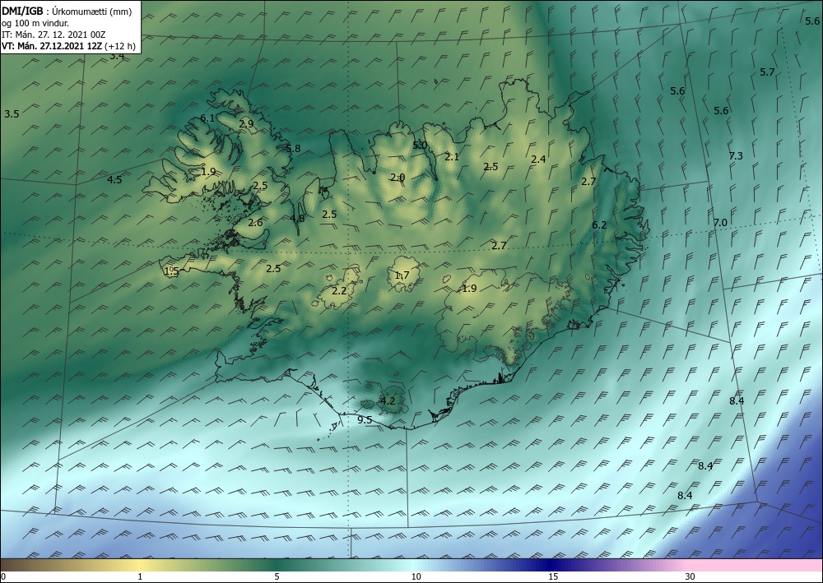Click the 5.8 value east of the Westfjords
The width and height of the screenshot is (823, 583).
point(294,148)
